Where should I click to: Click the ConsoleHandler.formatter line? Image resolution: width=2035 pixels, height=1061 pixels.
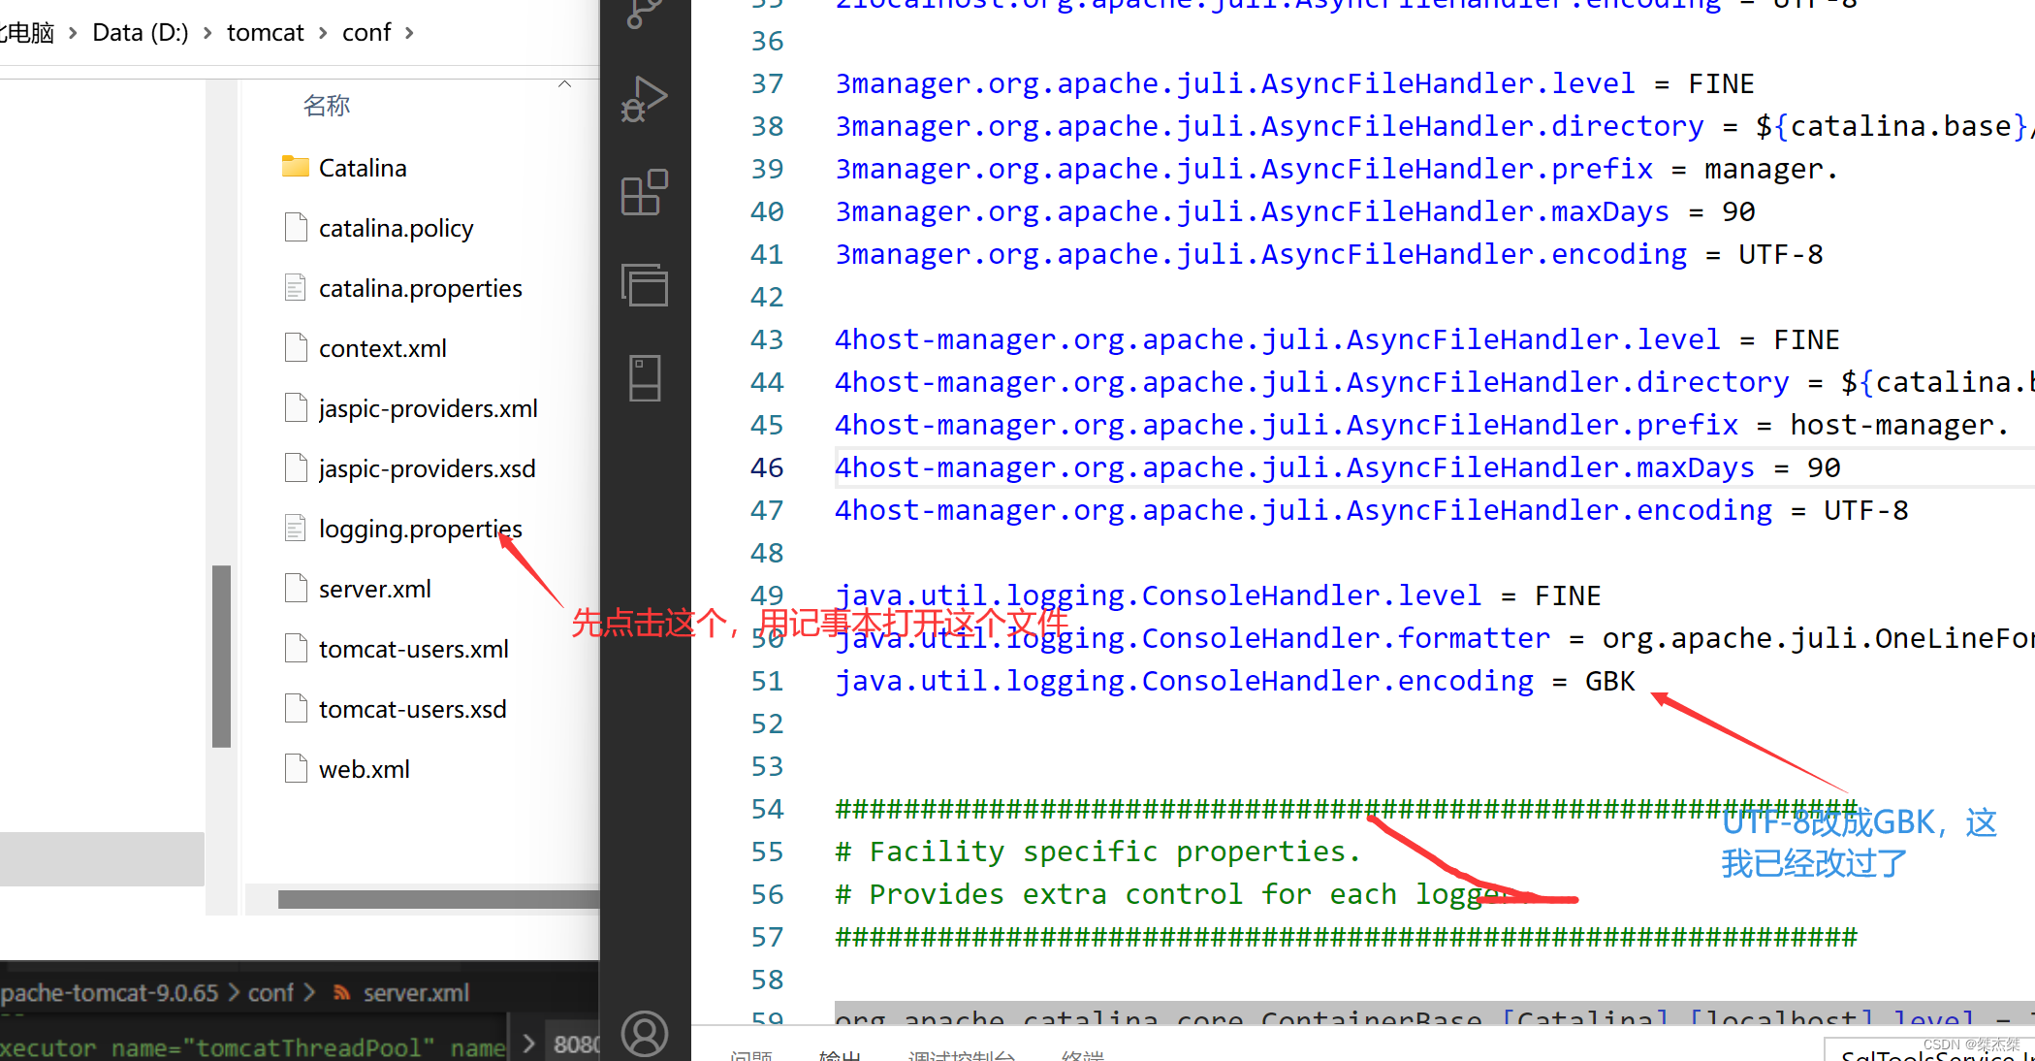(x=1434, y=638)
